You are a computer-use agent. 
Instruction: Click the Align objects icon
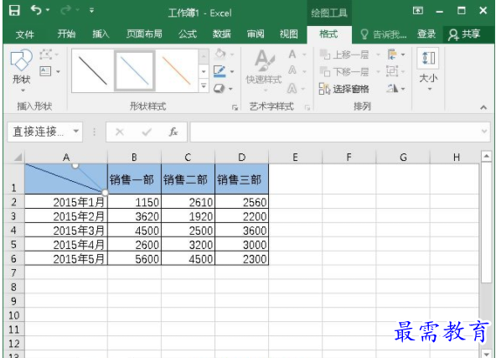point(392,54)
